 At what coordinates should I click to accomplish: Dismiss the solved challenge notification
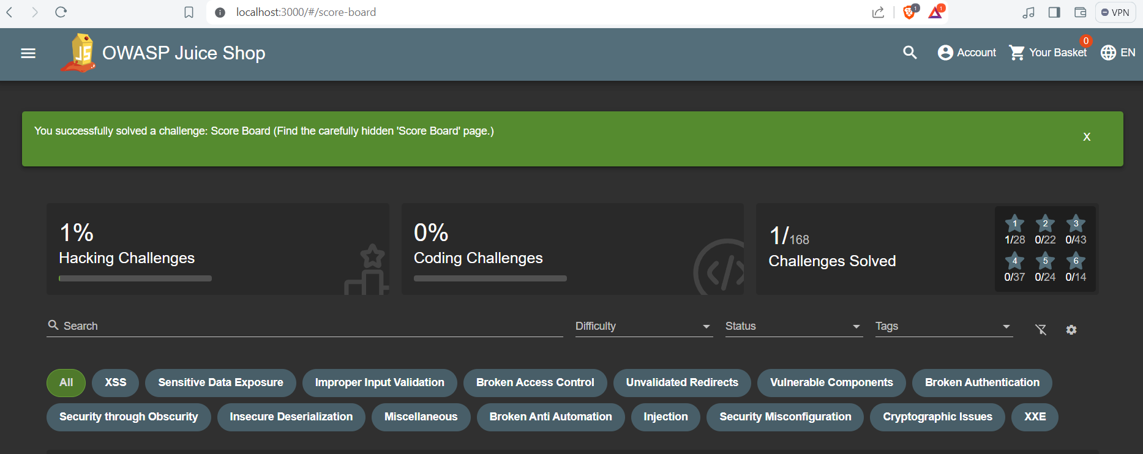(1087, 137)
